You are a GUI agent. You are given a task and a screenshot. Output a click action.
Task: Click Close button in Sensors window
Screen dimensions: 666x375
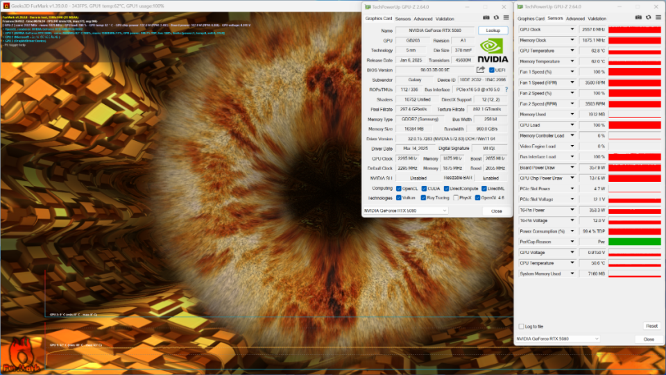point(649,340)
